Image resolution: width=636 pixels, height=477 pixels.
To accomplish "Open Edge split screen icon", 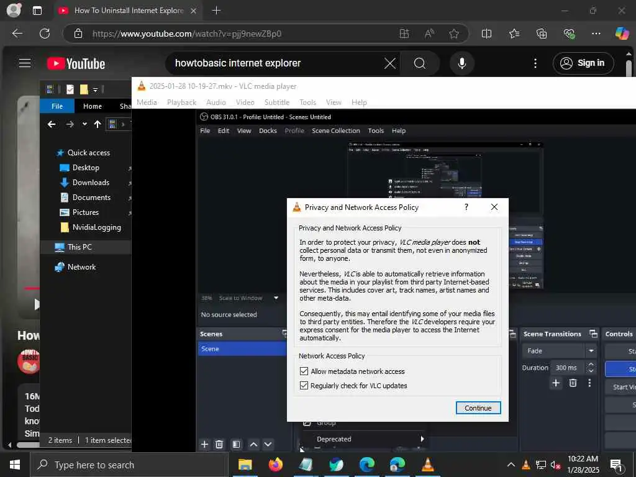I will coord(486,34).
